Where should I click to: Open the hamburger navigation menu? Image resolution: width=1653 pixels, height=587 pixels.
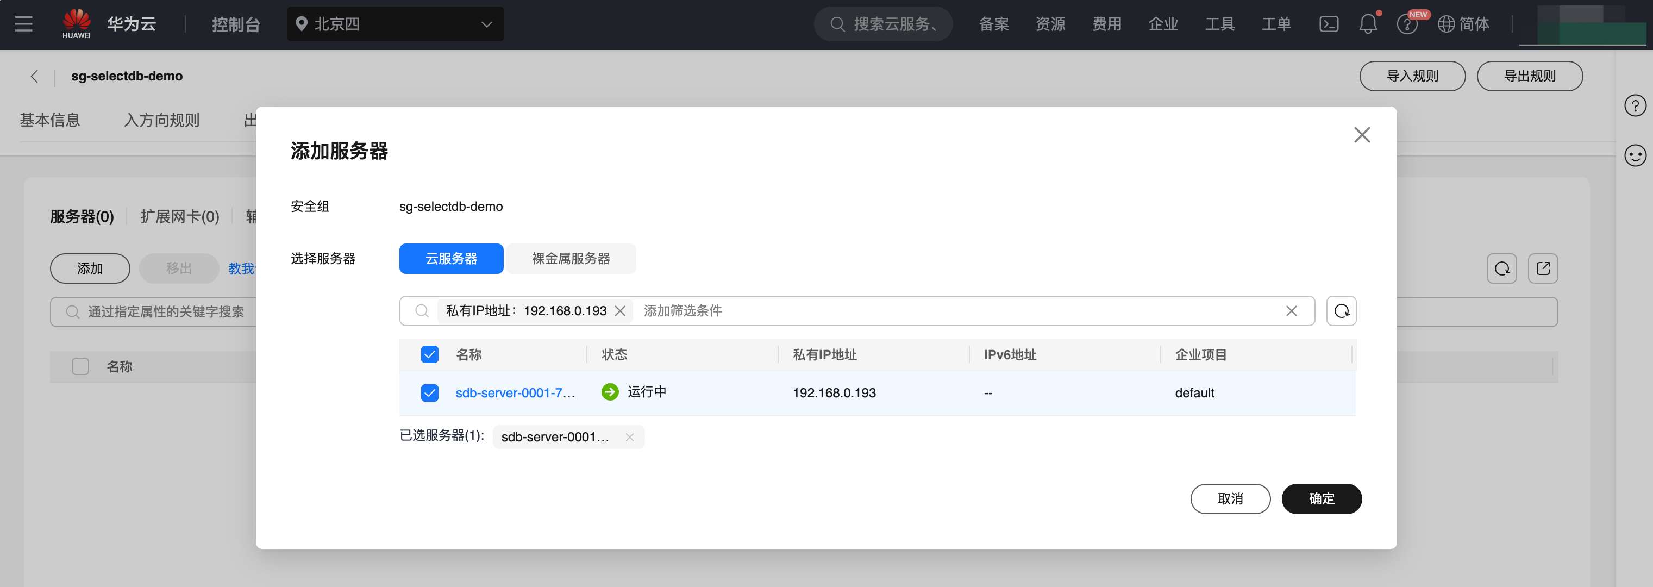pyautogui.click(x=24, y=24)
